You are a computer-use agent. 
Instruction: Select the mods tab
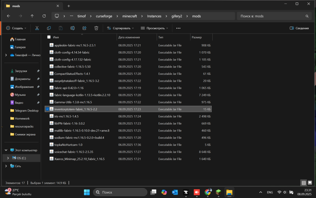[33, 6]
